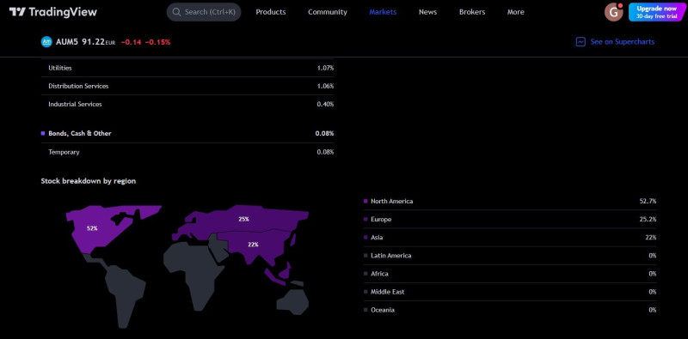Click the AUM5 ticker name
The image size is (688, 339).
[67, 42]
